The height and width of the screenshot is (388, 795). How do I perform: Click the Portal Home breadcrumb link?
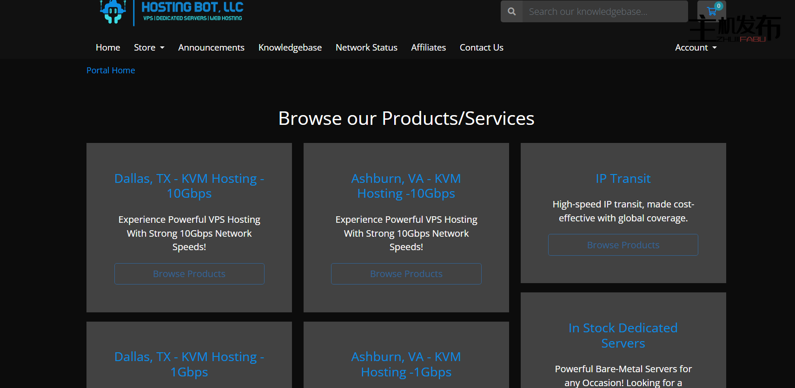pos(111,70)
